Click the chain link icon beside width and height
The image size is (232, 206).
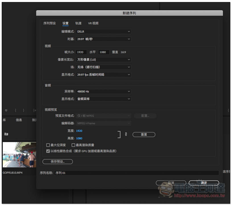pos(126,134)
